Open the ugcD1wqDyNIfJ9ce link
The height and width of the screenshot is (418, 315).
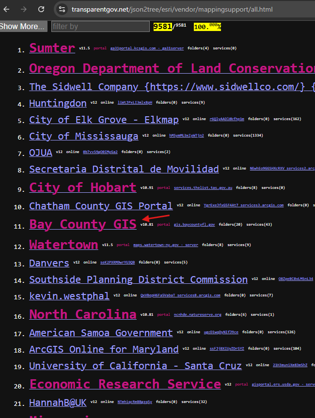(x=221, y=332)
